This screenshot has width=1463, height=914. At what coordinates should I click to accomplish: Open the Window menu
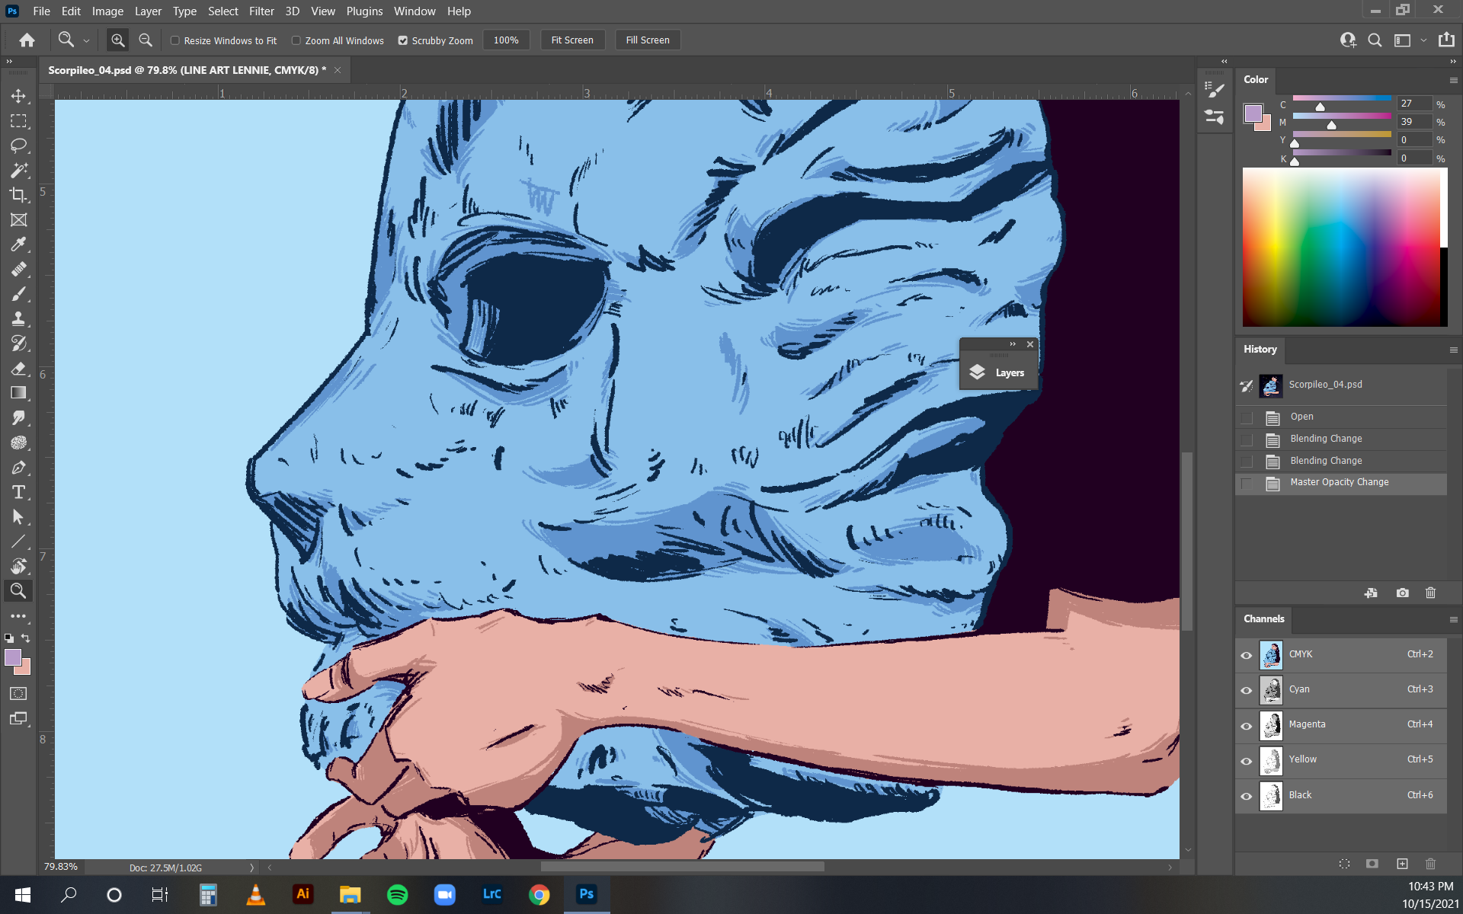(415, 11)
